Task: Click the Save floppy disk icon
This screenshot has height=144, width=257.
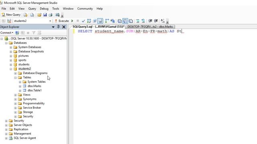Action: (45, 15)
